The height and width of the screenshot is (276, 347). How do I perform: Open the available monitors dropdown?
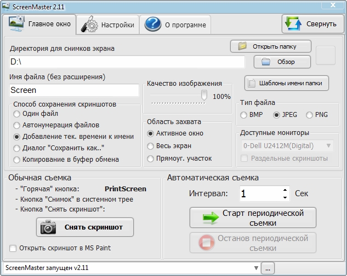click(287, 145)
